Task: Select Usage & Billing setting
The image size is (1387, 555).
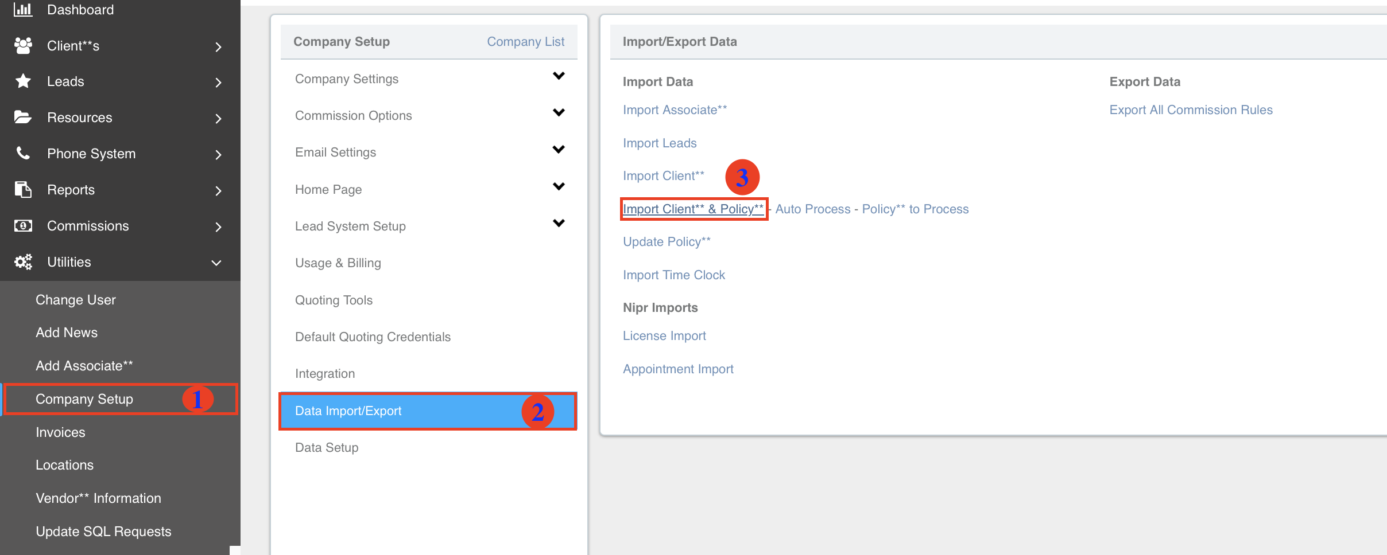Action: coord(338,263)
